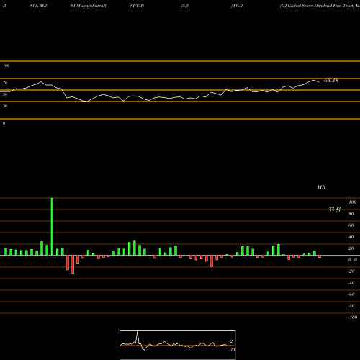Click the -80 label on MR axis
The image size is (360, 360).
[x=351, y=306]
